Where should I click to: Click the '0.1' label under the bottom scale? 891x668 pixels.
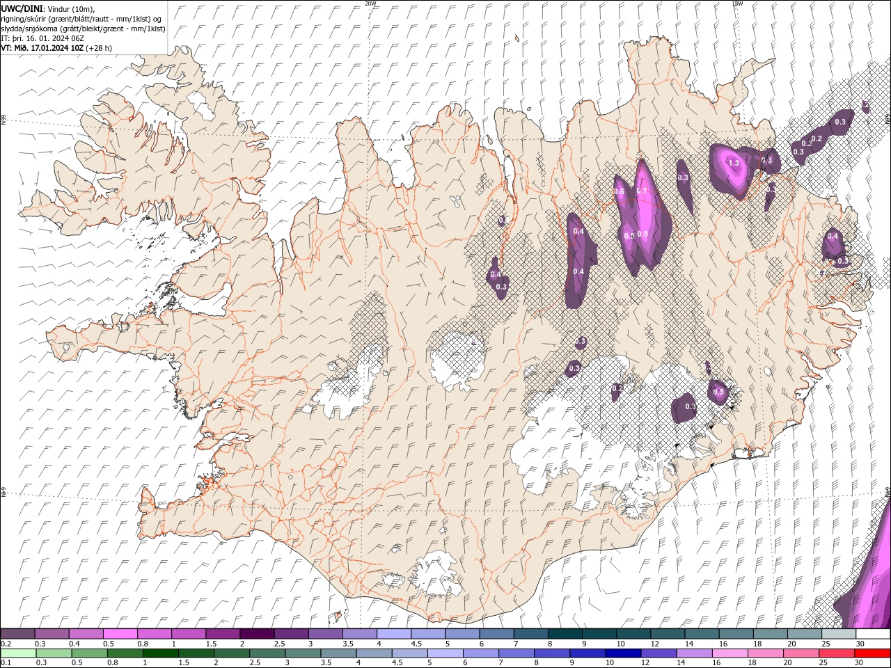pos(6,663)
